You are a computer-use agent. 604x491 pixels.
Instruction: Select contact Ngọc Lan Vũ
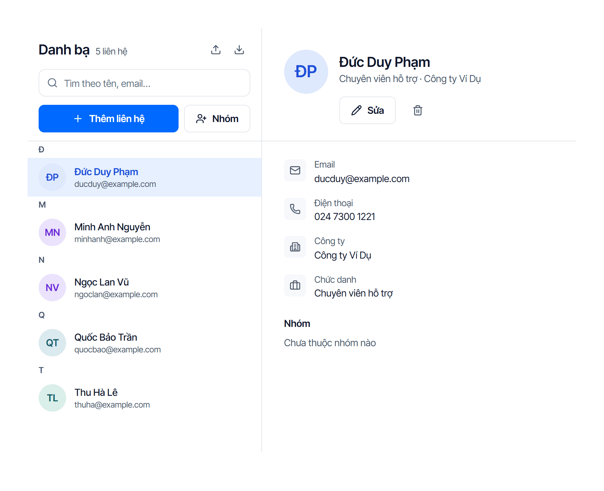click(x=144, y=288)
